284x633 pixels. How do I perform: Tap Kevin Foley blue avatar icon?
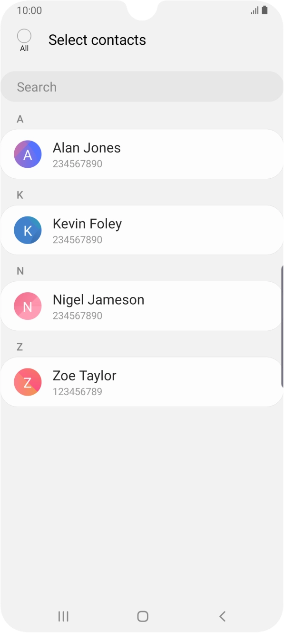28,230
